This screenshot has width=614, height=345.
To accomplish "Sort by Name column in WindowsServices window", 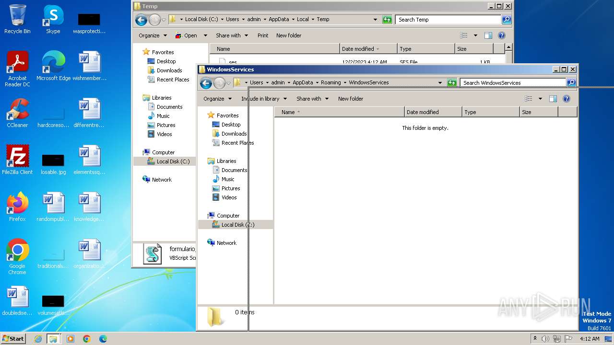I will [340, 112].
